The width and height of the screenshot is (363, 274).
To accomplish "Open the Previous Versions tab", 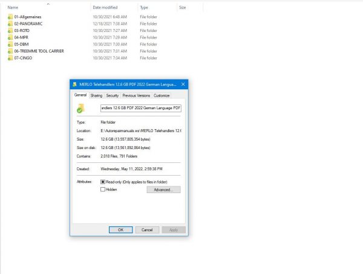I will coord(136,95).
